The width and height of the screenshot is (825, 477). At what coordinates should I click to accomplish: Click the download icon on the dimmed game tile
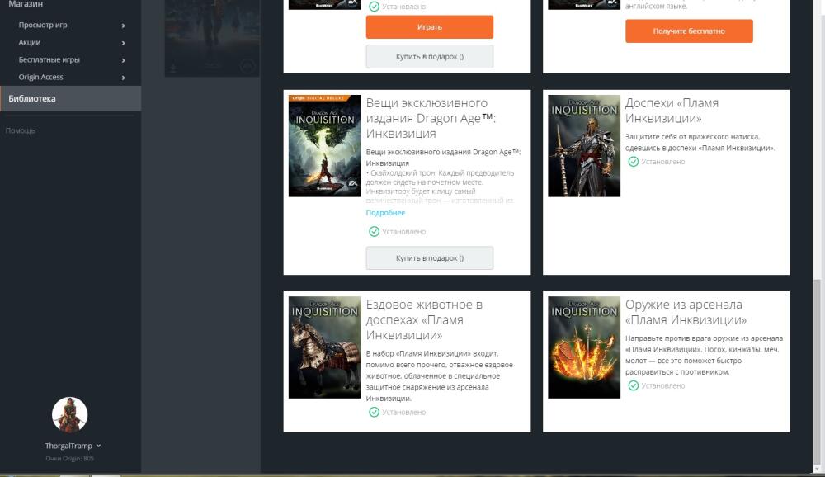[173, 68]
